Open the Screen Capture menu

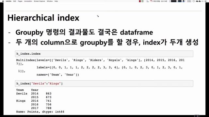click(x=40, y=1)
